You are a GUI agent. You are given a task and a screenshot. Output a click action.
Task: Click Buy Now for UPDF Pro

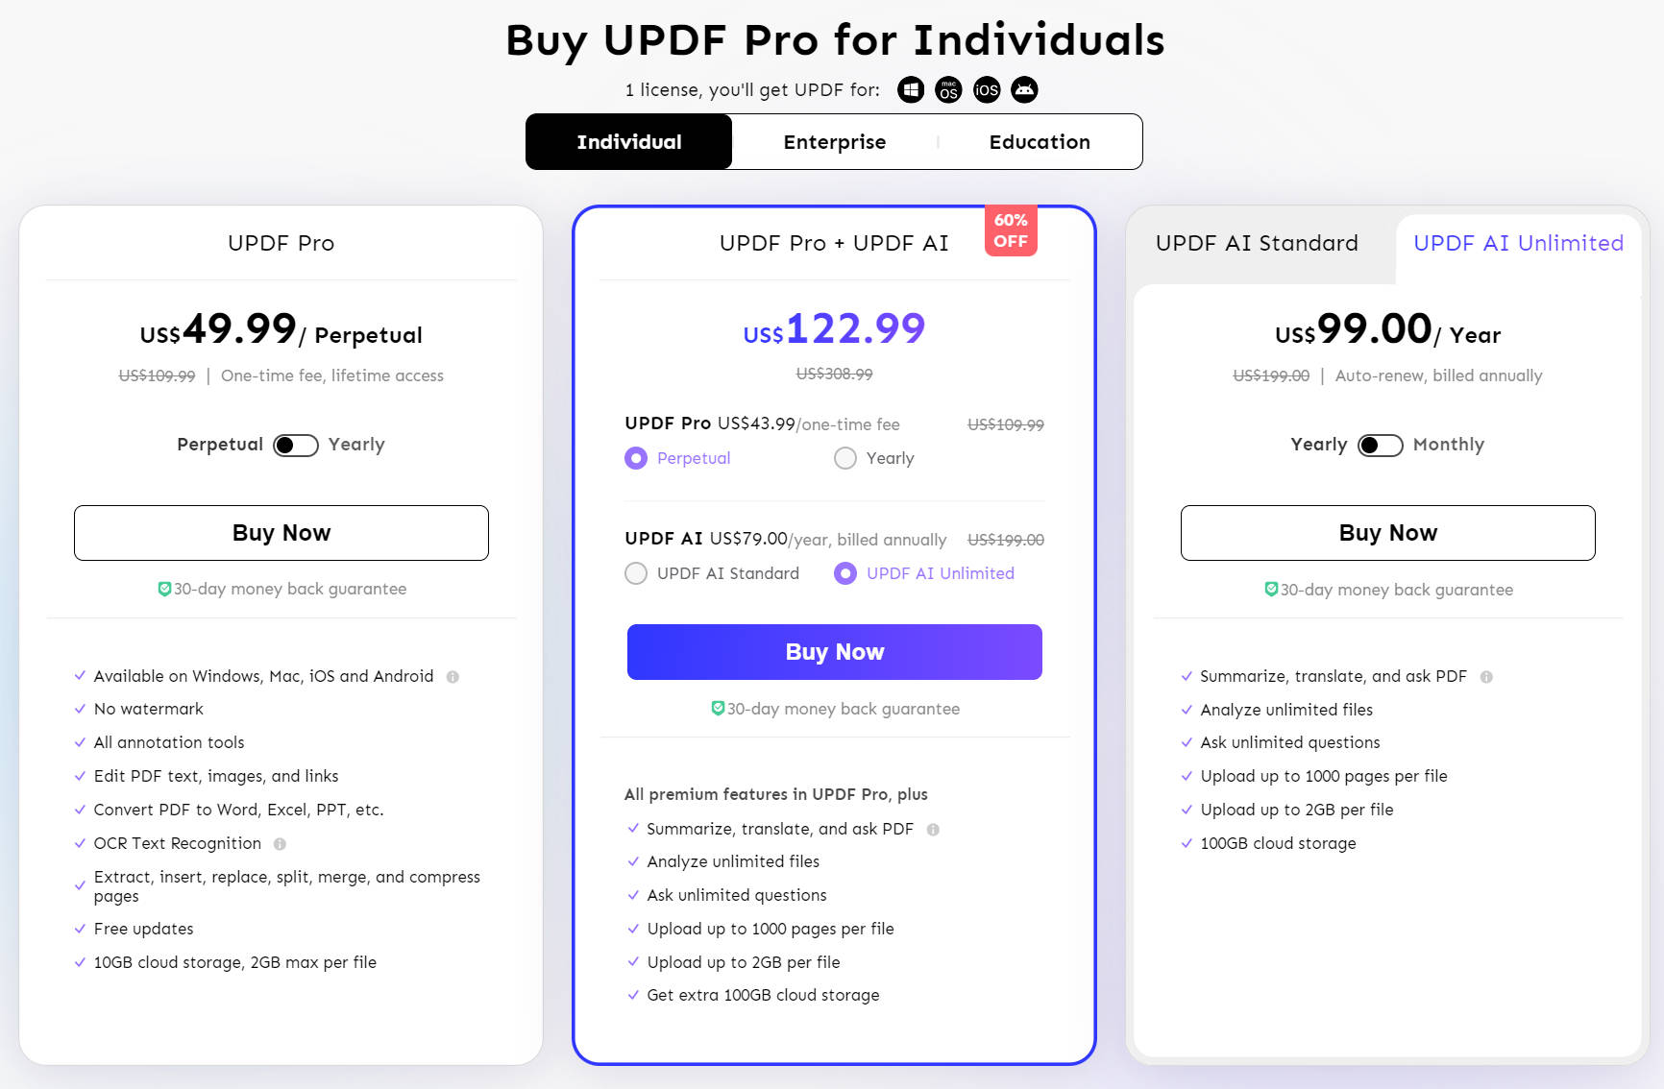[x=281, y=532]
